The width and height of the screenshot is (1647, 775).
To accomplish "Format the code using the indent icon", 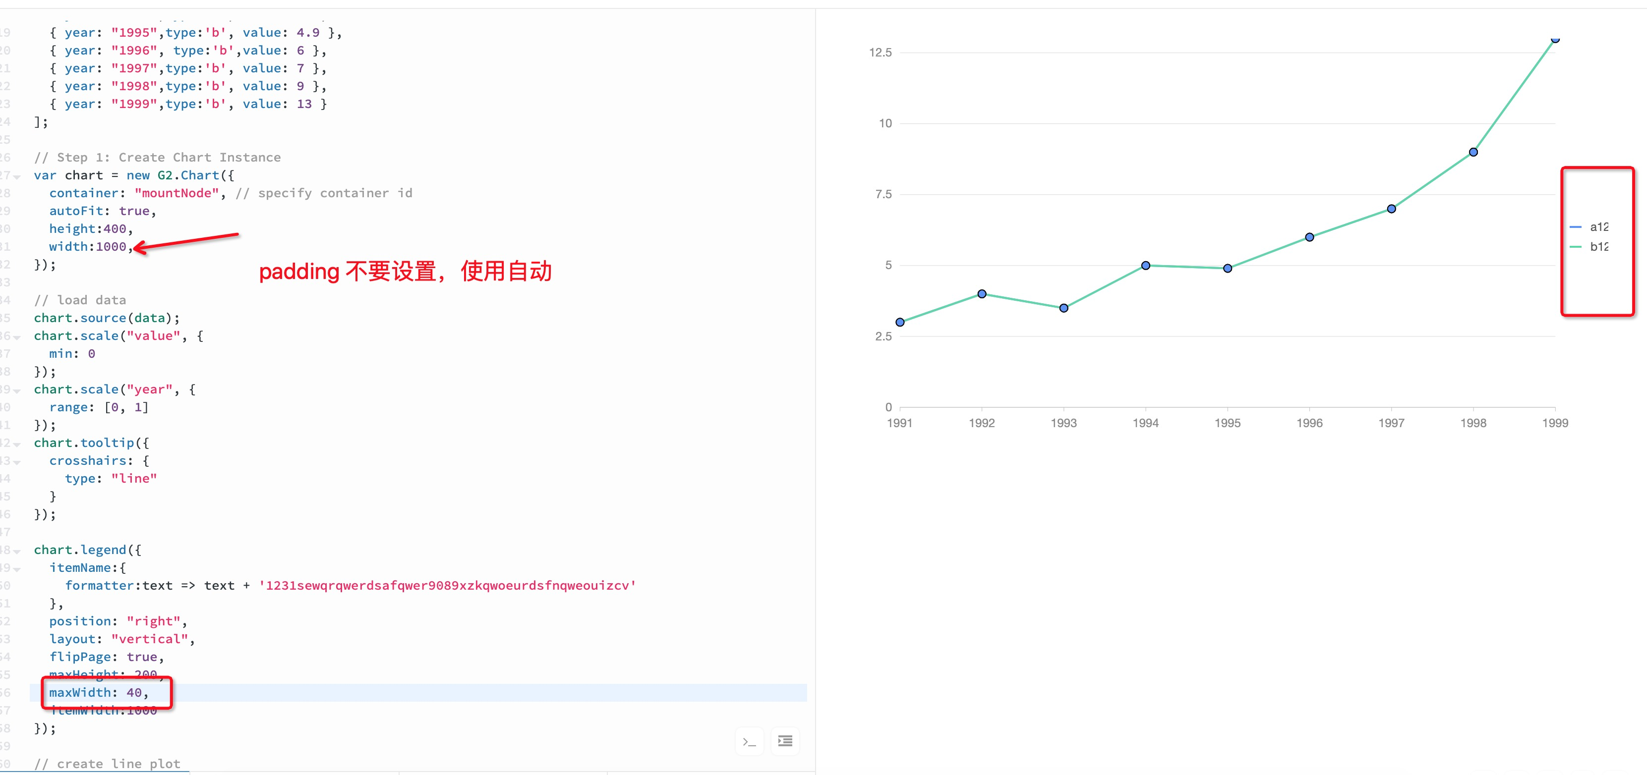I will [x=785, y=741].
